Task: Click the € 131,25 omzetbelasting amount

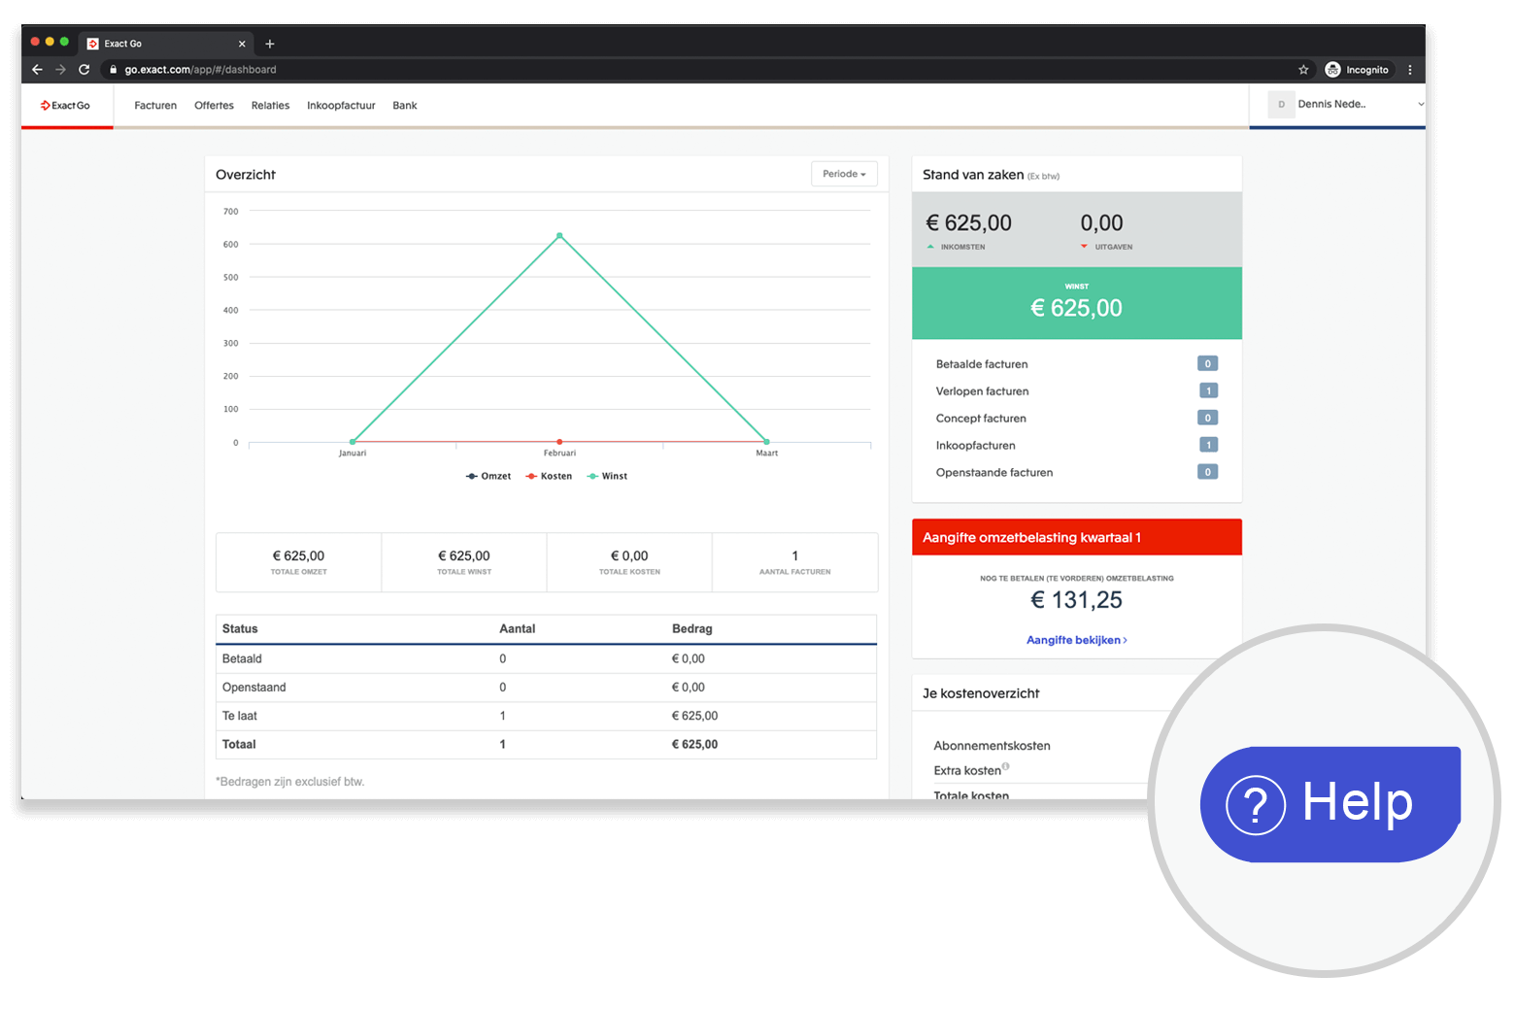Action: [x=1077, y=600]
